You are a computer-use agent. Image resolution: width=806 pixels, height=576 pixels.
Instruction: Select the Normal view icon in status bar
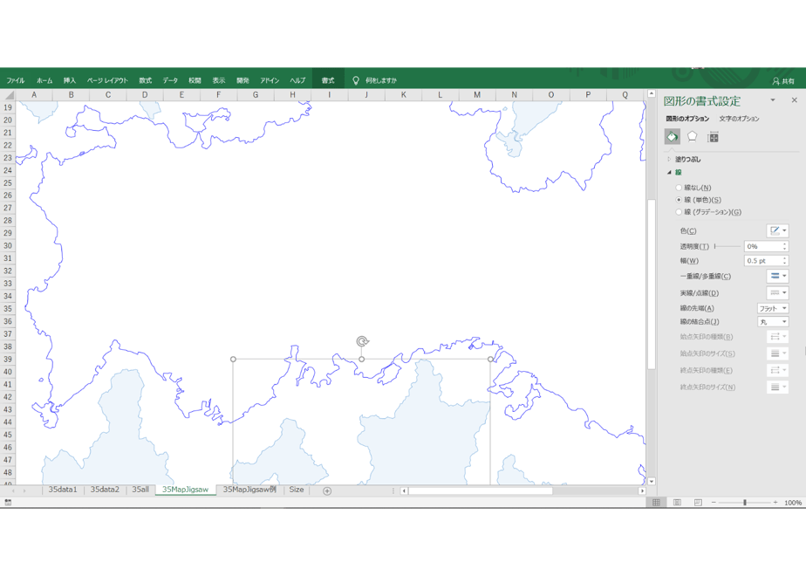tap(657, 503)
